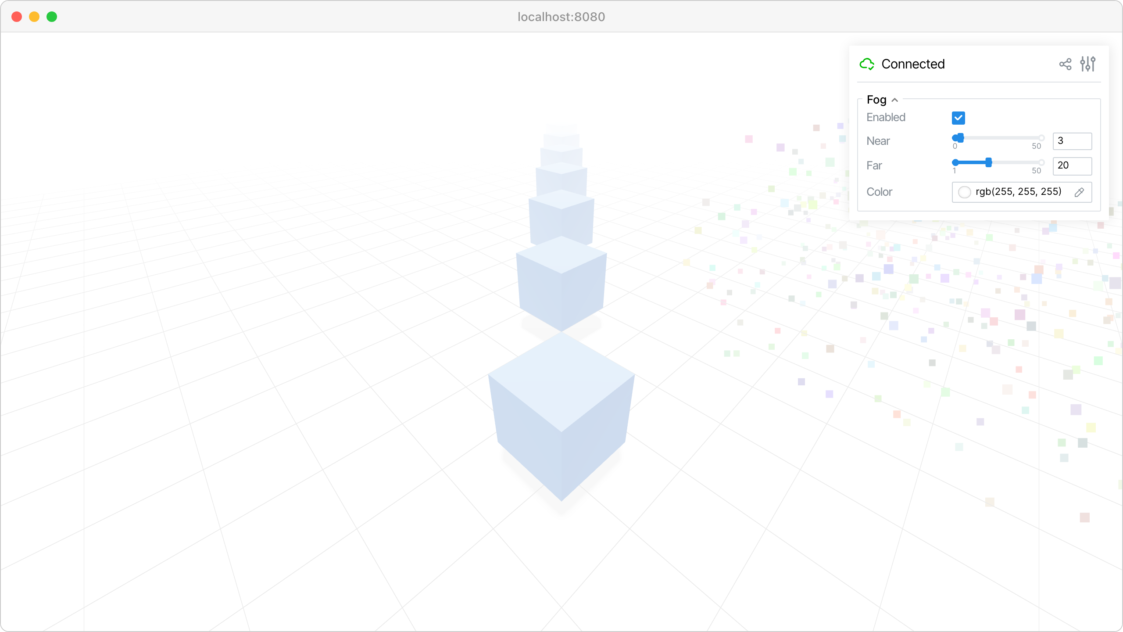This screenshot has height=632, width=1123.
Task: Click the Far value input field
Action: [x=1072, y=165]
